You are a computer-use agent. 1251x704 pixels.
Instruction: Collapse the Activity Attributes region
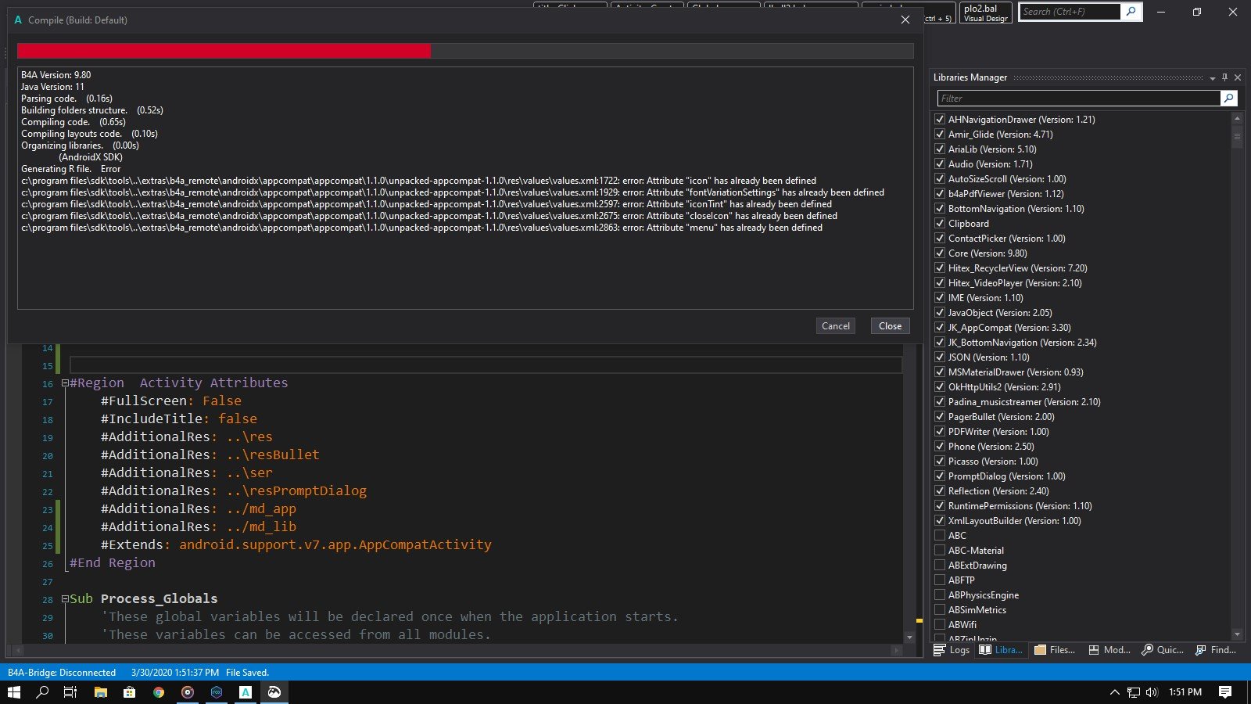[65, 383]
